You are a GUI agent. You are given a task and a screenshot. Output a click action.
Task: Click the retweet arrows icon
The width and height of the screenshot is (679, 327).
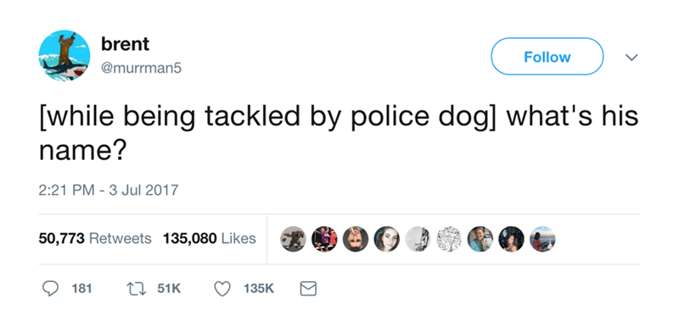coord(136,289)
